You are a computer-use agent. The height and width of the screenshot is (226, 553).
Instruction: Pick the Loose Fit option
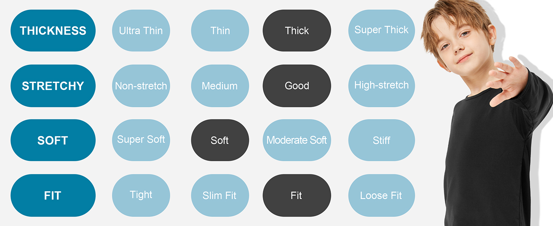pos(381,195)
